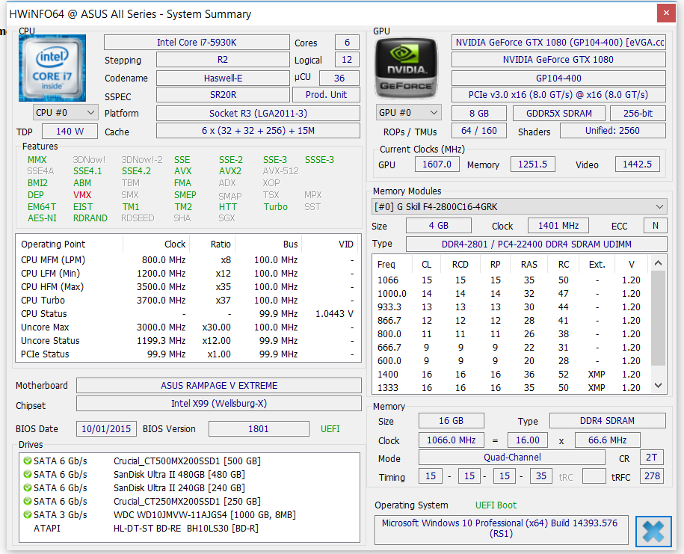Click the blue X close icon at bottom right

(x=653, y=532)
